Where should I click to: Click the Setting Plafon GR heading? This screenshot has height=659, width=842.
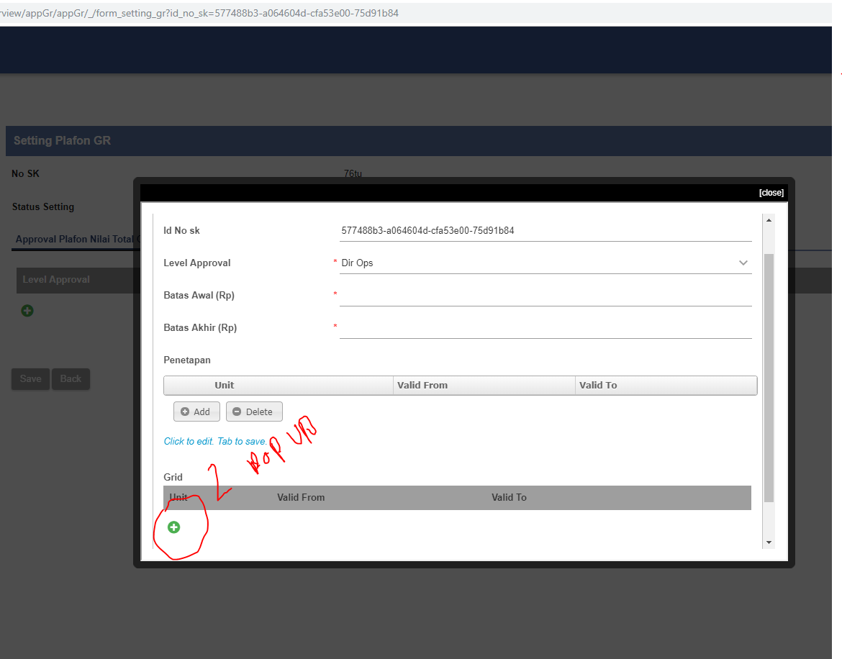(63, 140)
